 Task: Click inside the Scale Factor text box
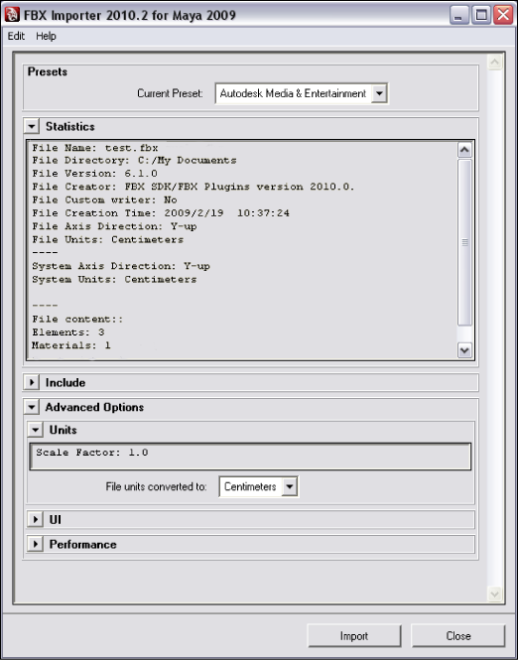coord(250,457)
